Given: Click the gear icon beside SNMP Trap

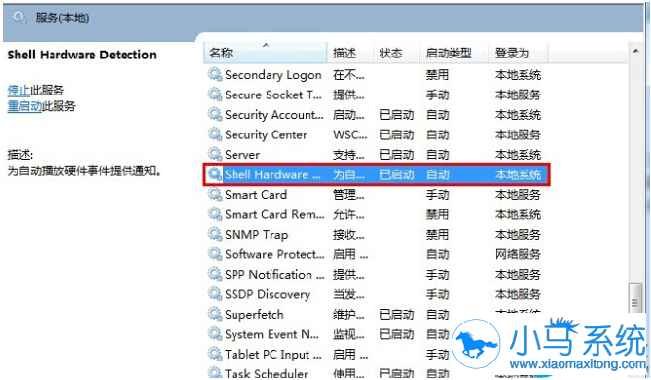Looking at the screenshot, I should pos(215,235).
